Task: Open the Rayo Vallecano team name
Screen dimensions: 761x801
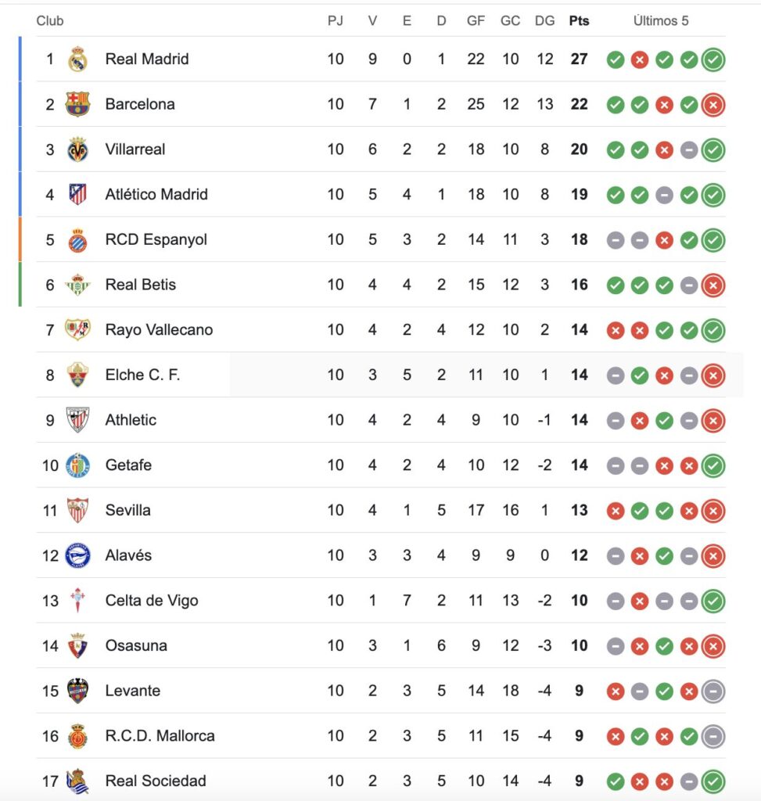Action: (159, 329)
